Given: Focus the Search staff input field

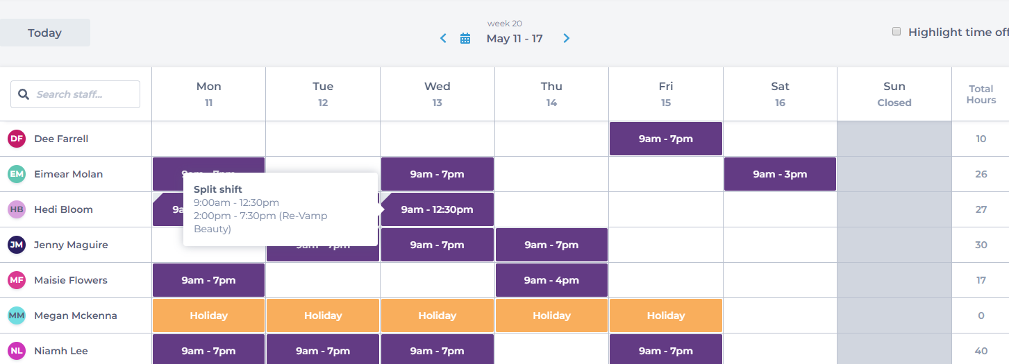Looking at the screenshot, I should click(75, 94).
